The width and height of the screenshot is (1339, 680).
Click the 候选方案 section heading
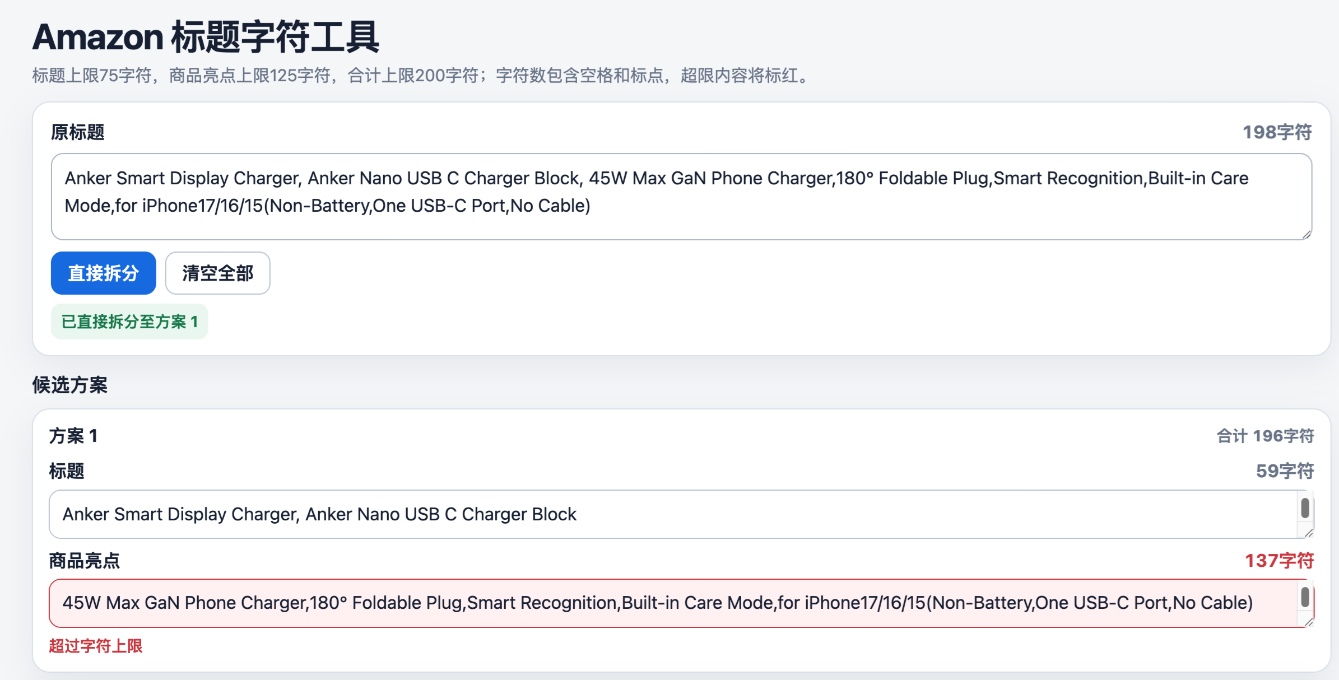click(x=70, y=385)
